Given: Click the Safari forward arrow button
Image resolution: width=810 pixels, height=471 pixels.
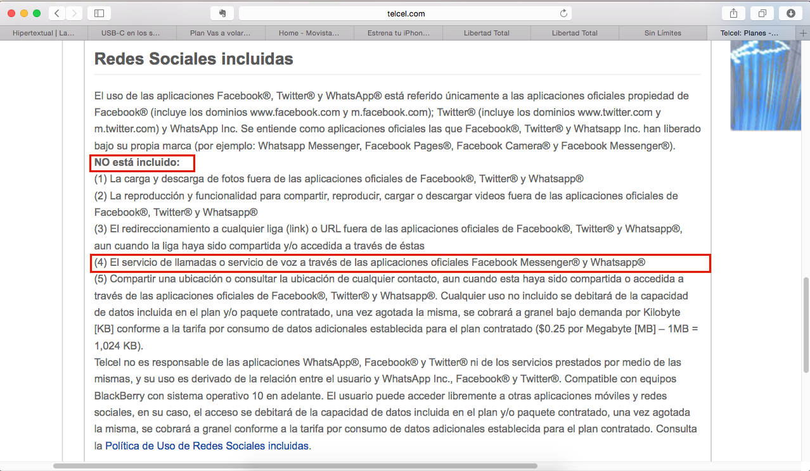Looking at the screenshot, I should click(74, 13).
